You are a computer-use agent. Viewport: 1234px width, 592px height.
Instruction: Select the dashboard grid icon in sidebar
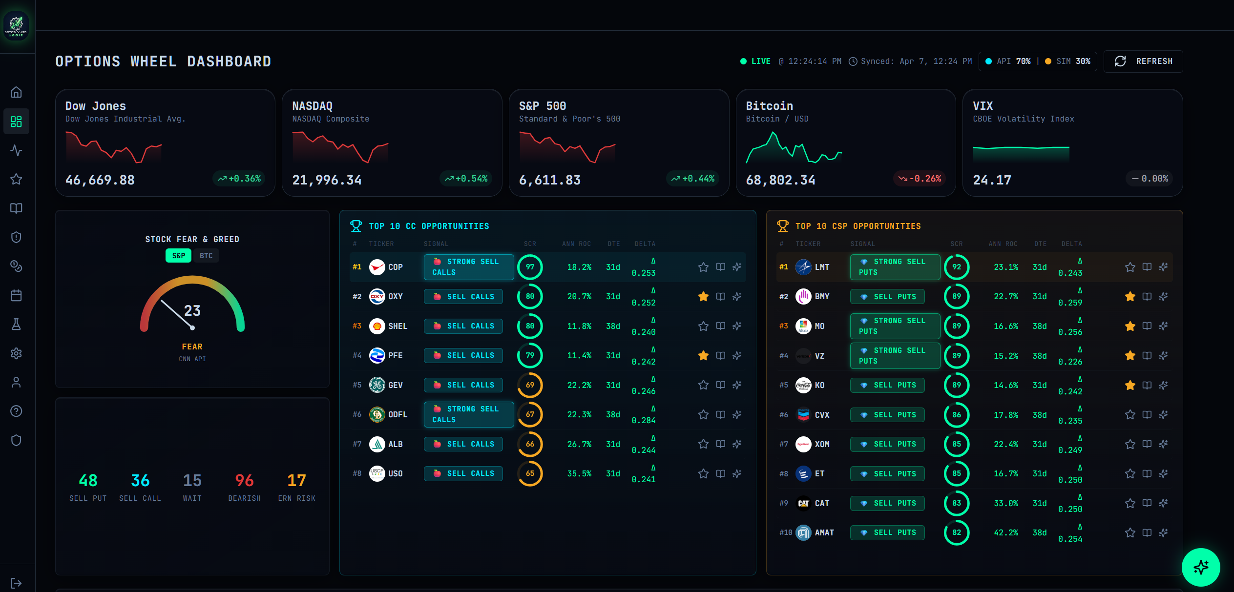pyautogui.click(x=16, y=121)
